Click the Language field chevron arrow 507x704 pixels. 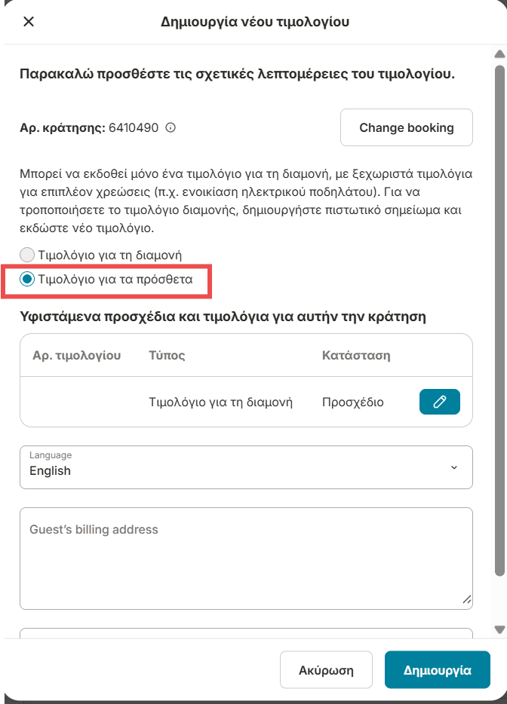[454, 467]
